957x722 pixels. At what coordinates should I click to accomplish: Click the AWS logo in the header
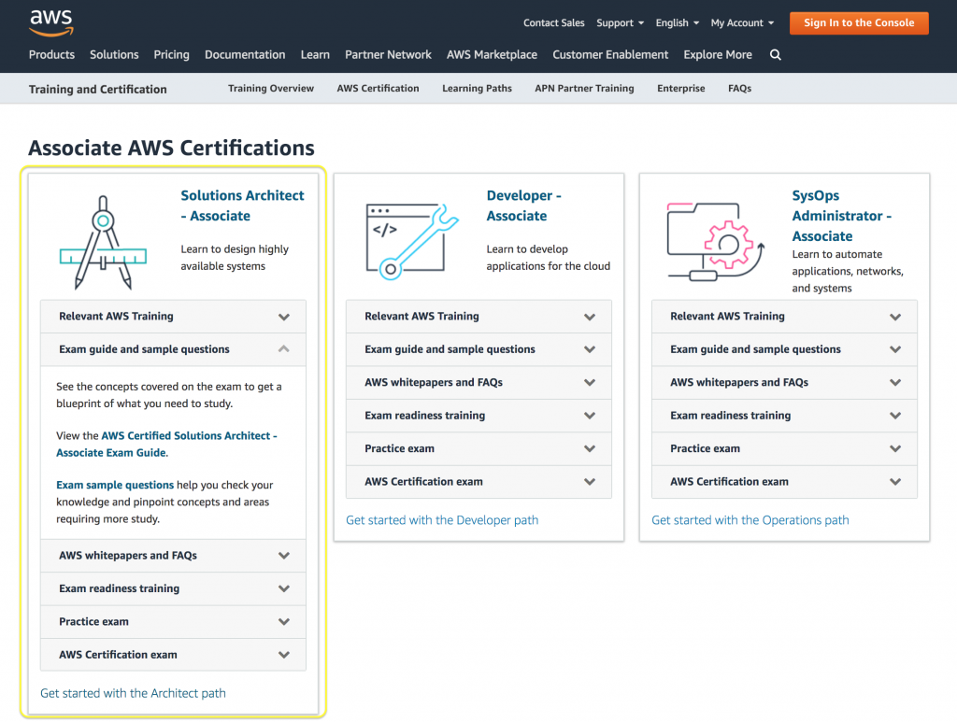click(x=51, y=21)
